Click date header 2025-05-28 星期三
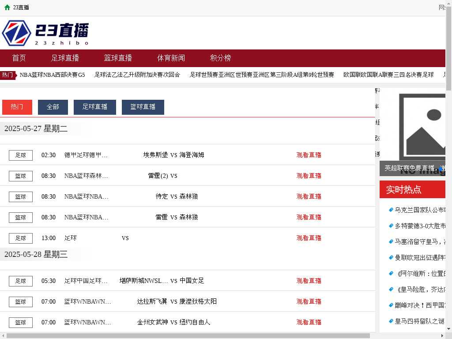The image size is (452, 339). tap(36, 254)
